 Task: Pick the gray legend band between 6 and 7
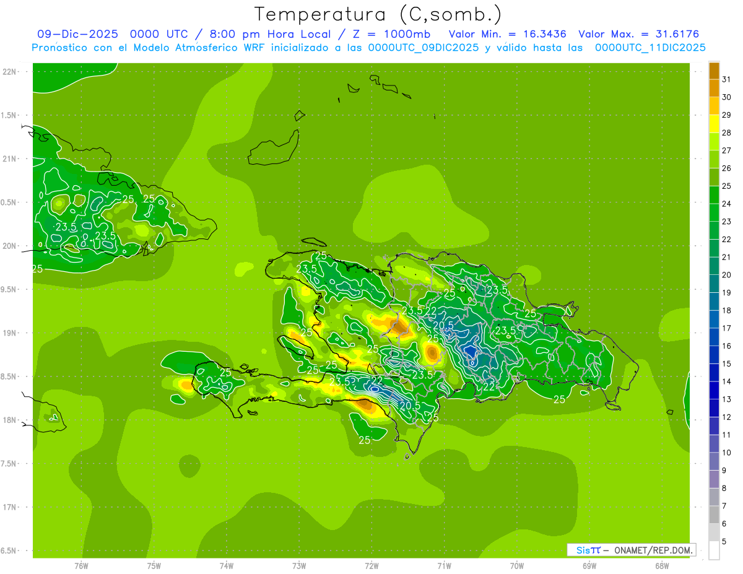[x=714, y=515]
